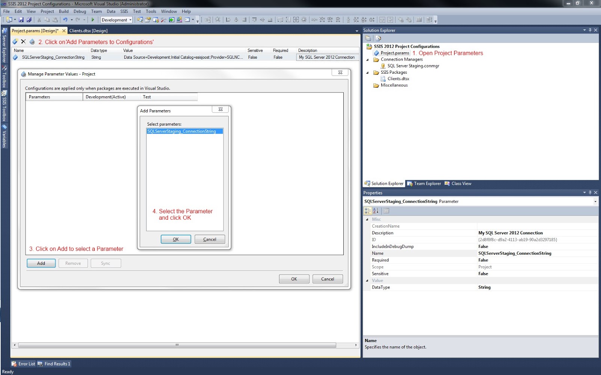601x375 pixels.
Task: Click the Show All Files icon in Solution Explorer
Action: (x=378, y=38)
